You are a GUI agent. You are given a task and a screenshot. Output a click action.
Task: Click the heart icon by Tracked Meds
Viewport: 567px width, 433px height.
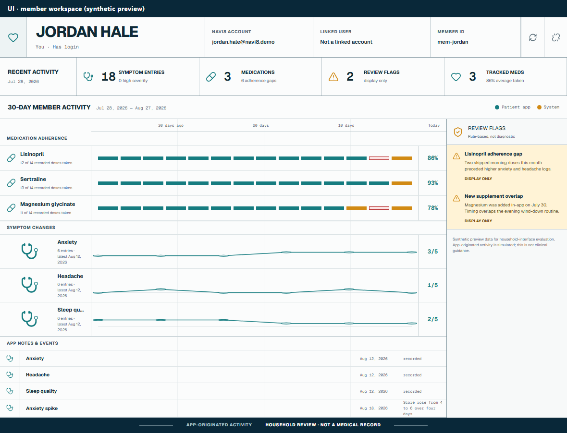456,76
